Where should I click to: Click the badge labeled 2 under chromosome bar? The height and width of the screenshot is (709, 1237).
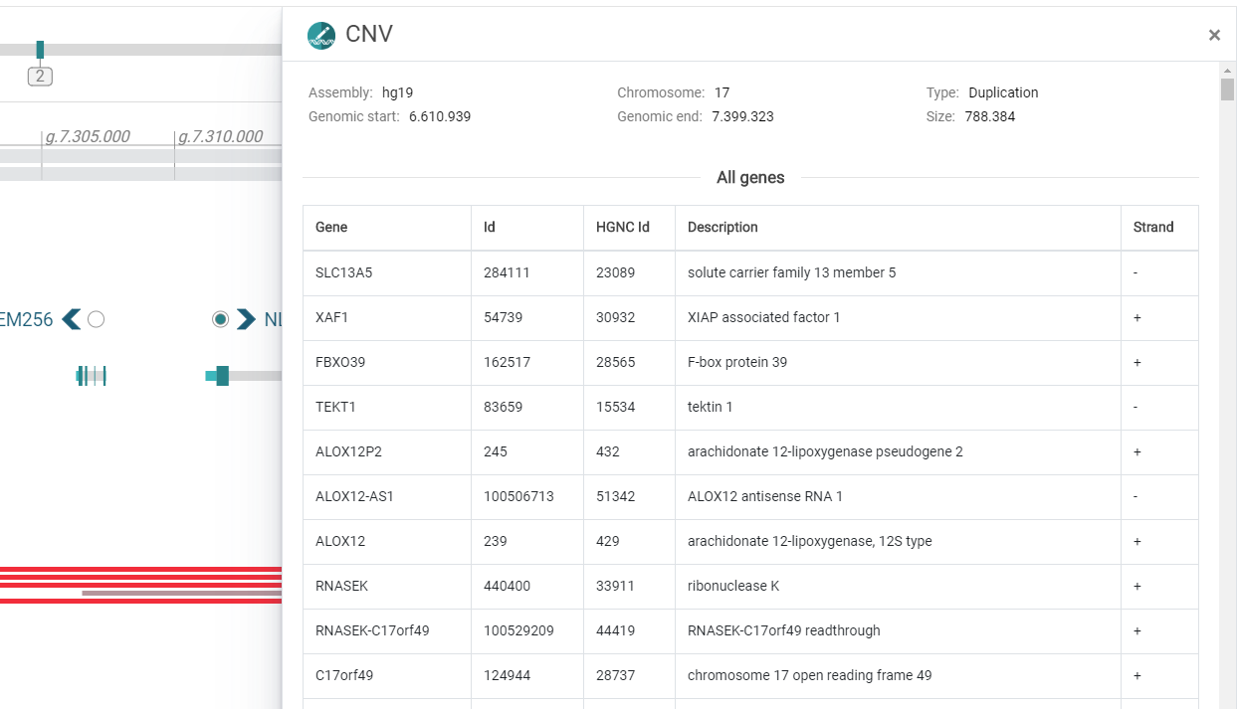(x=40, y=77)
